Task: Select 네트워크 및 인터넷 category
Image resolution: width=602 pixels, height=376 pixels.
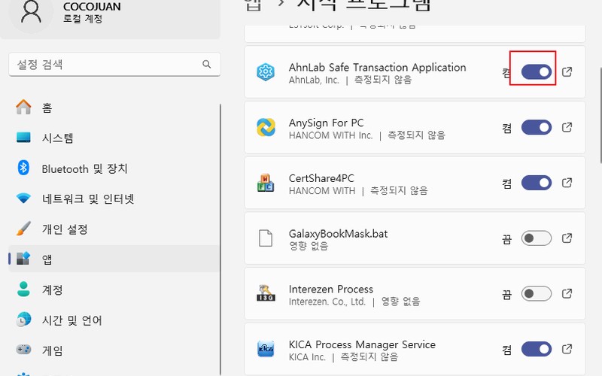Action: pyautogui.click(x=114, y=199)
